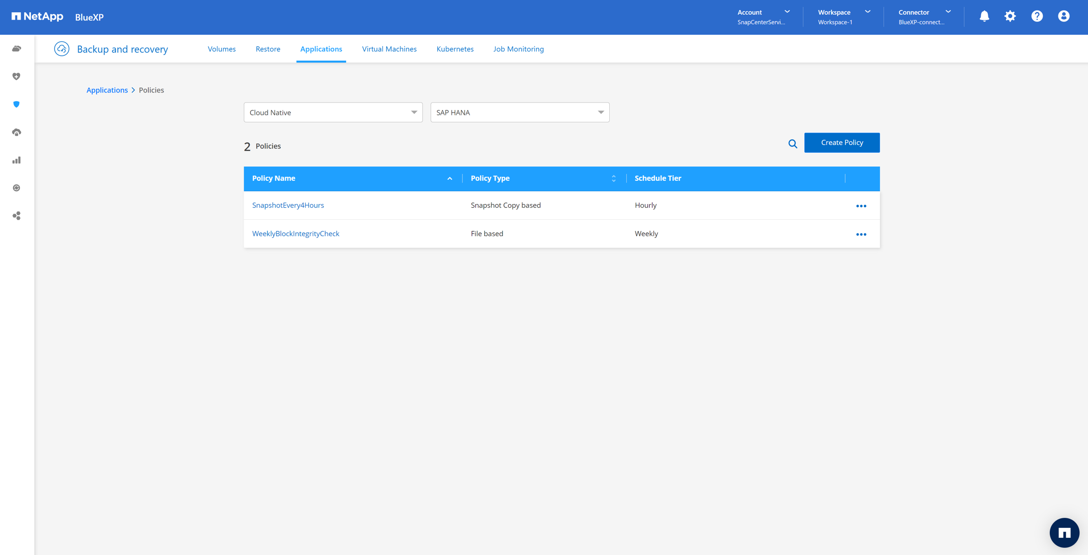
Task: Open the settings gear icon
Action: [x=1010, y=16]
